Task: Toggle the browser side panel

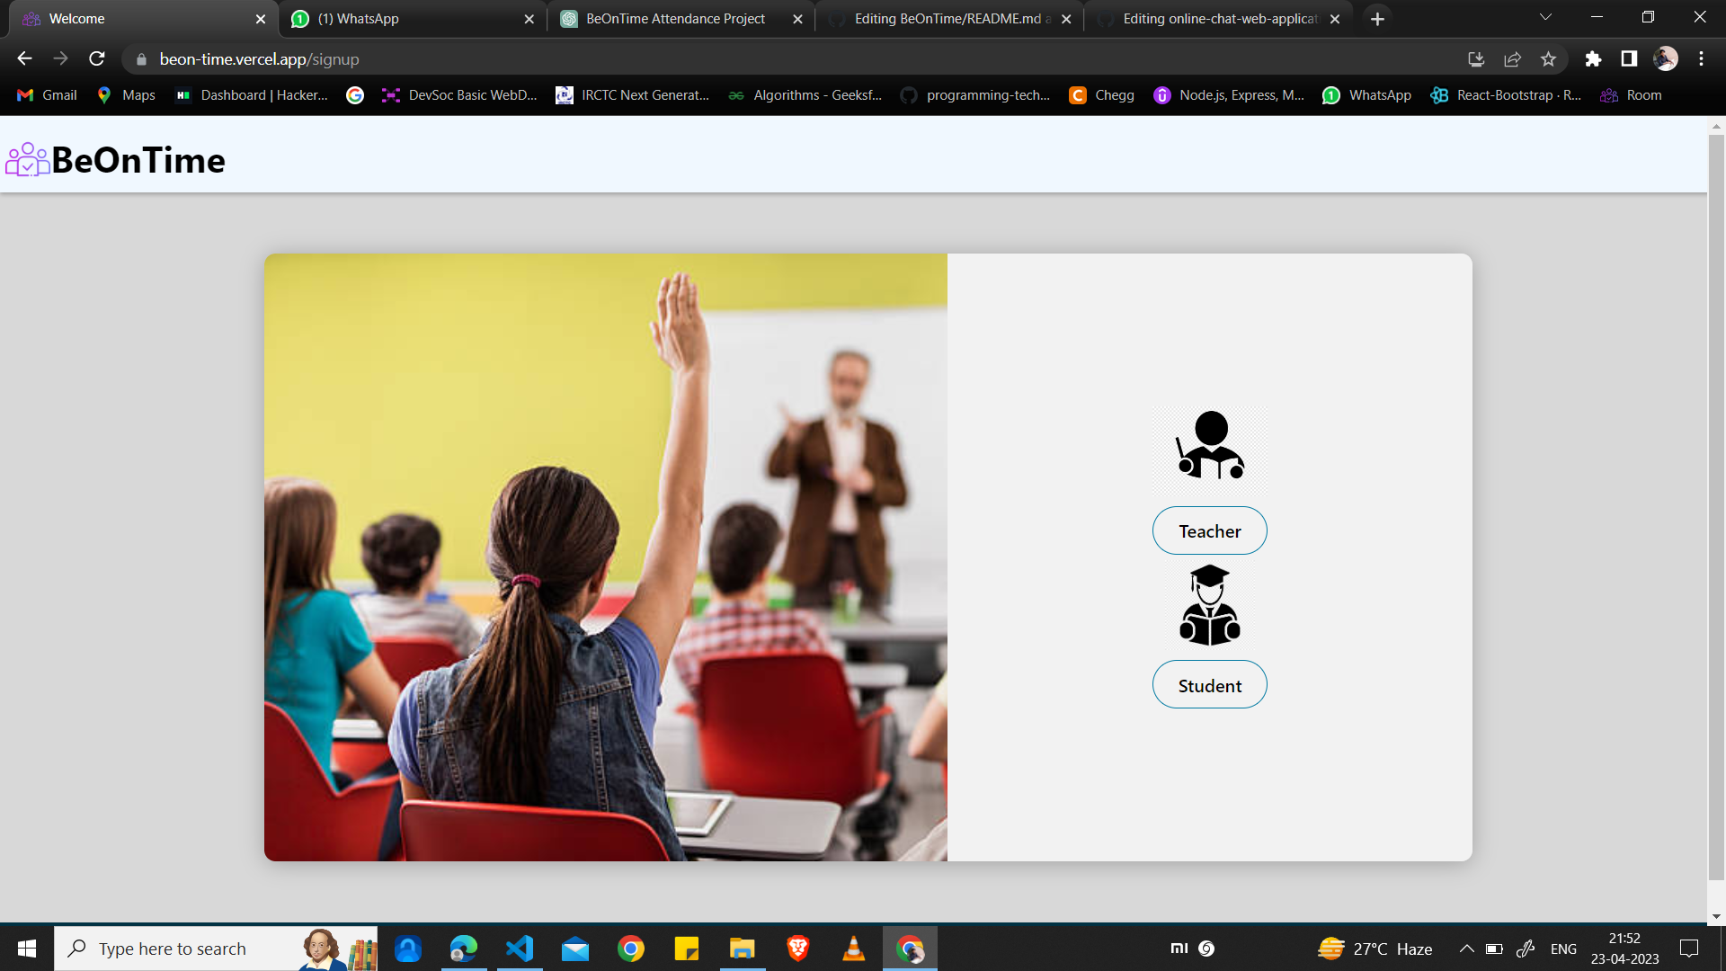Action: click(x=1629, y=59)
